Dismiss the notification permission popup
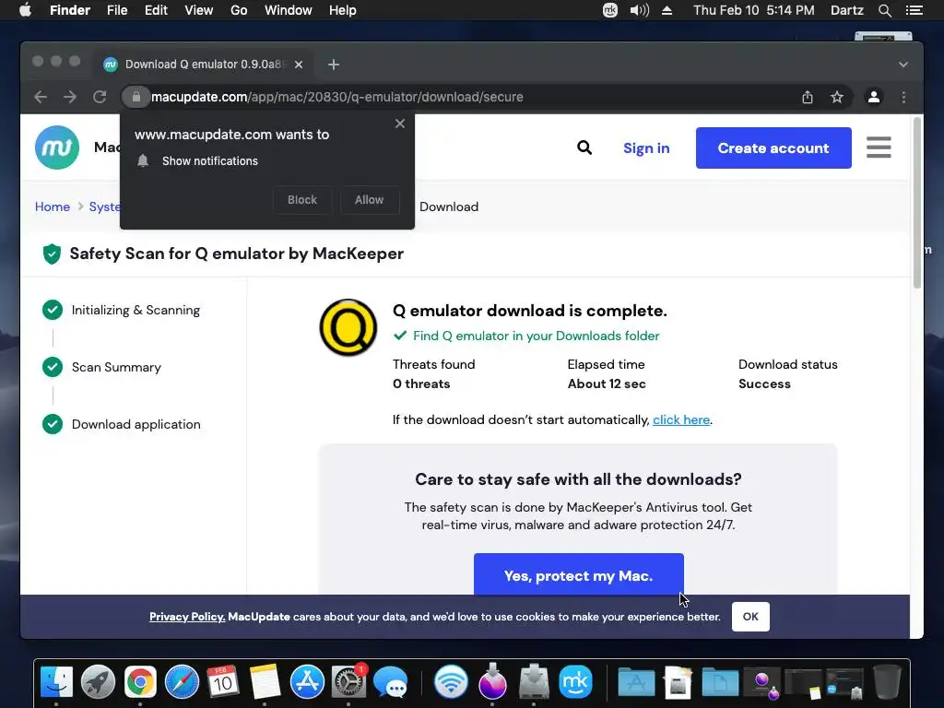The image size is (944, 708). (400, 124)
